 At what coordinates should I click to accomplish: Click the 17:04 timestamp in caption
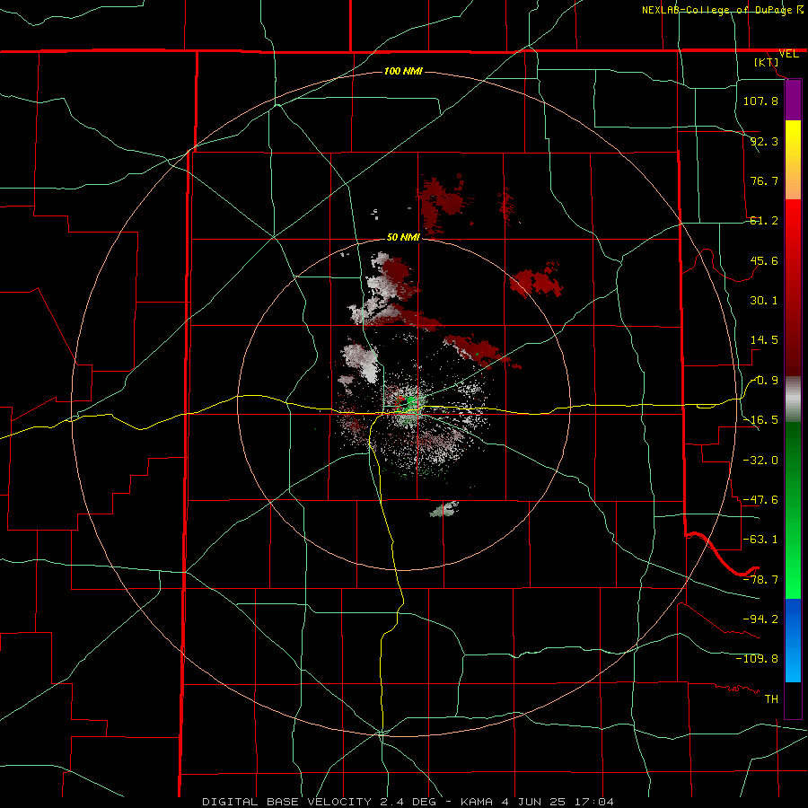596,802
